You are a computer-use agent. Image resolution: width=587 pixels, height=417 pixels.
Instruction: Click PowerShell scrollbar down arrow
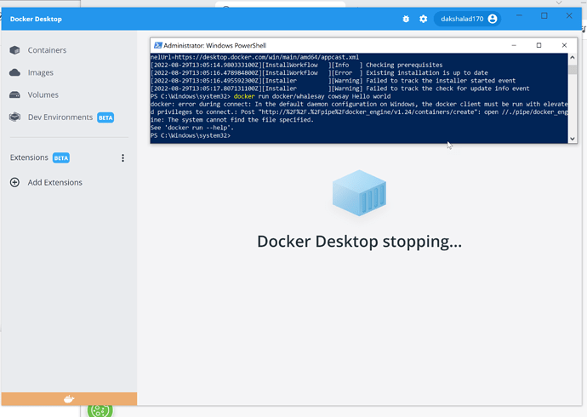[x=573, y=138]
